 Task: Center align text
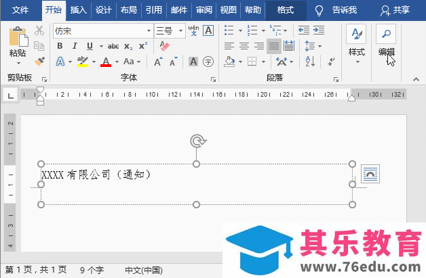pyautogui.click(x=244, y=46)
